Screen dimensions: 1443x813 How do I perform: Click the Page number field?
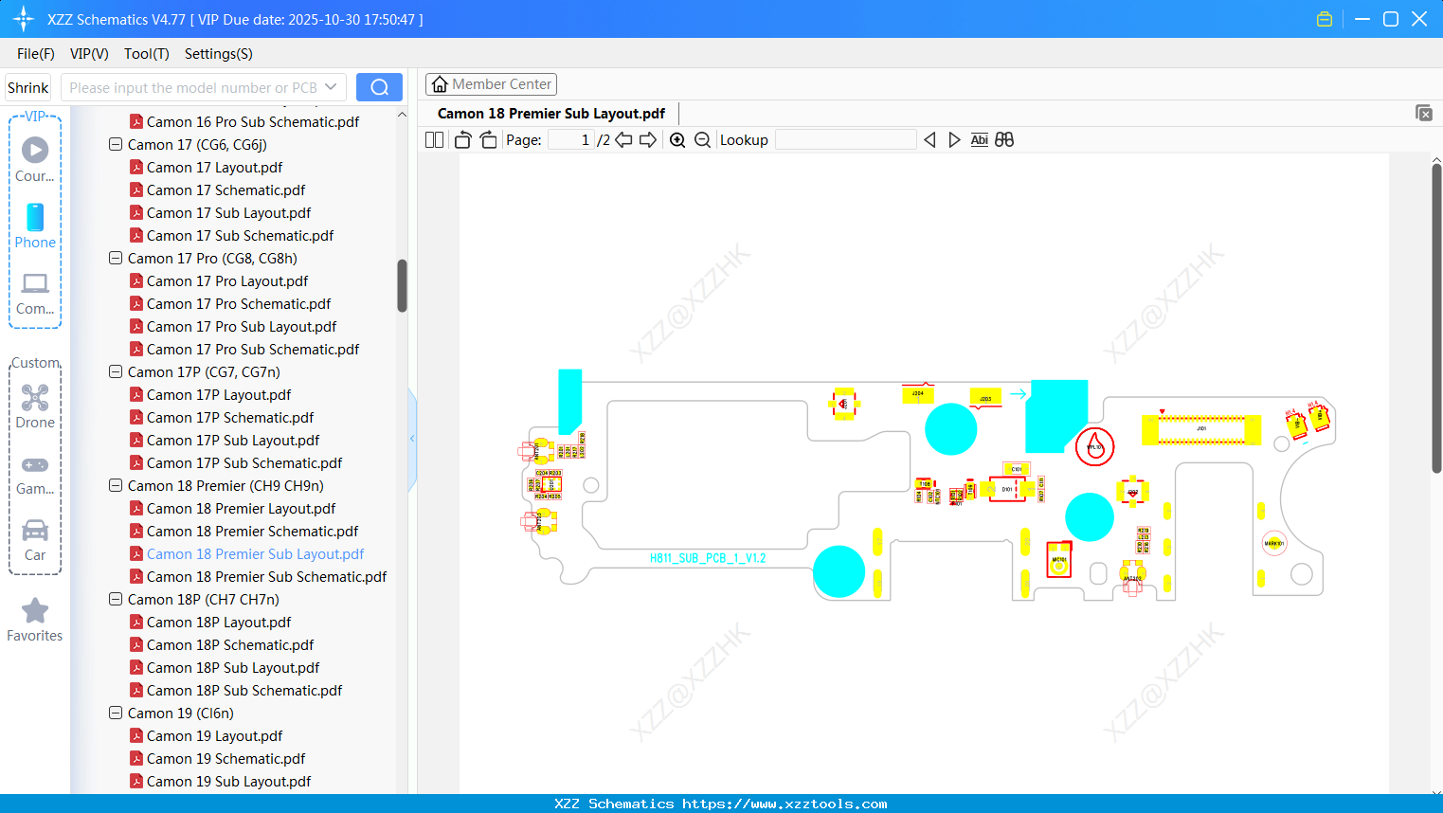point(571,140)
